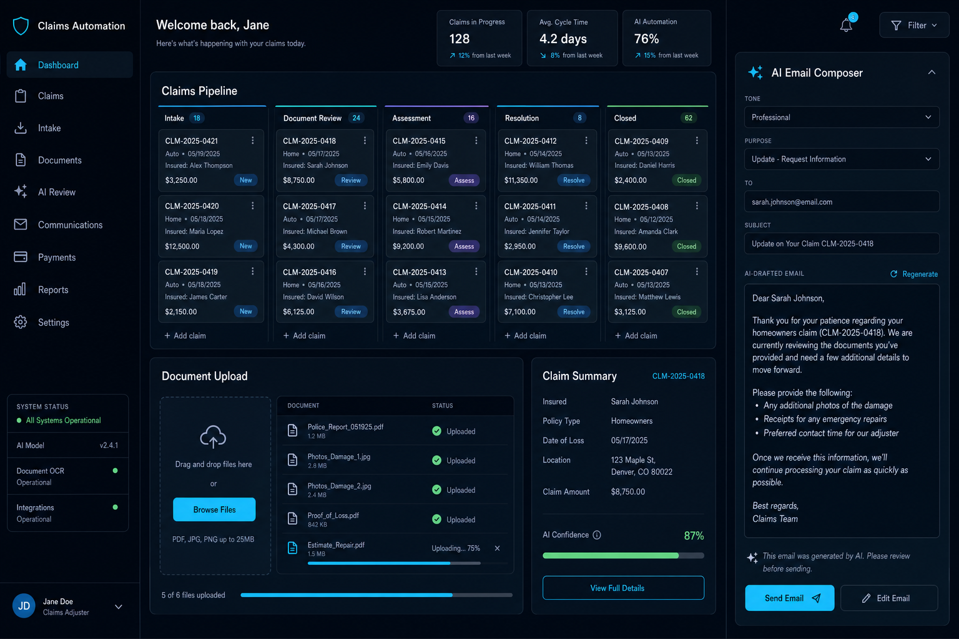Image resolution: width=959 pixels, height=639 pixels.
Task: Open Settings gear icon
Action: [x=21, y=322]
